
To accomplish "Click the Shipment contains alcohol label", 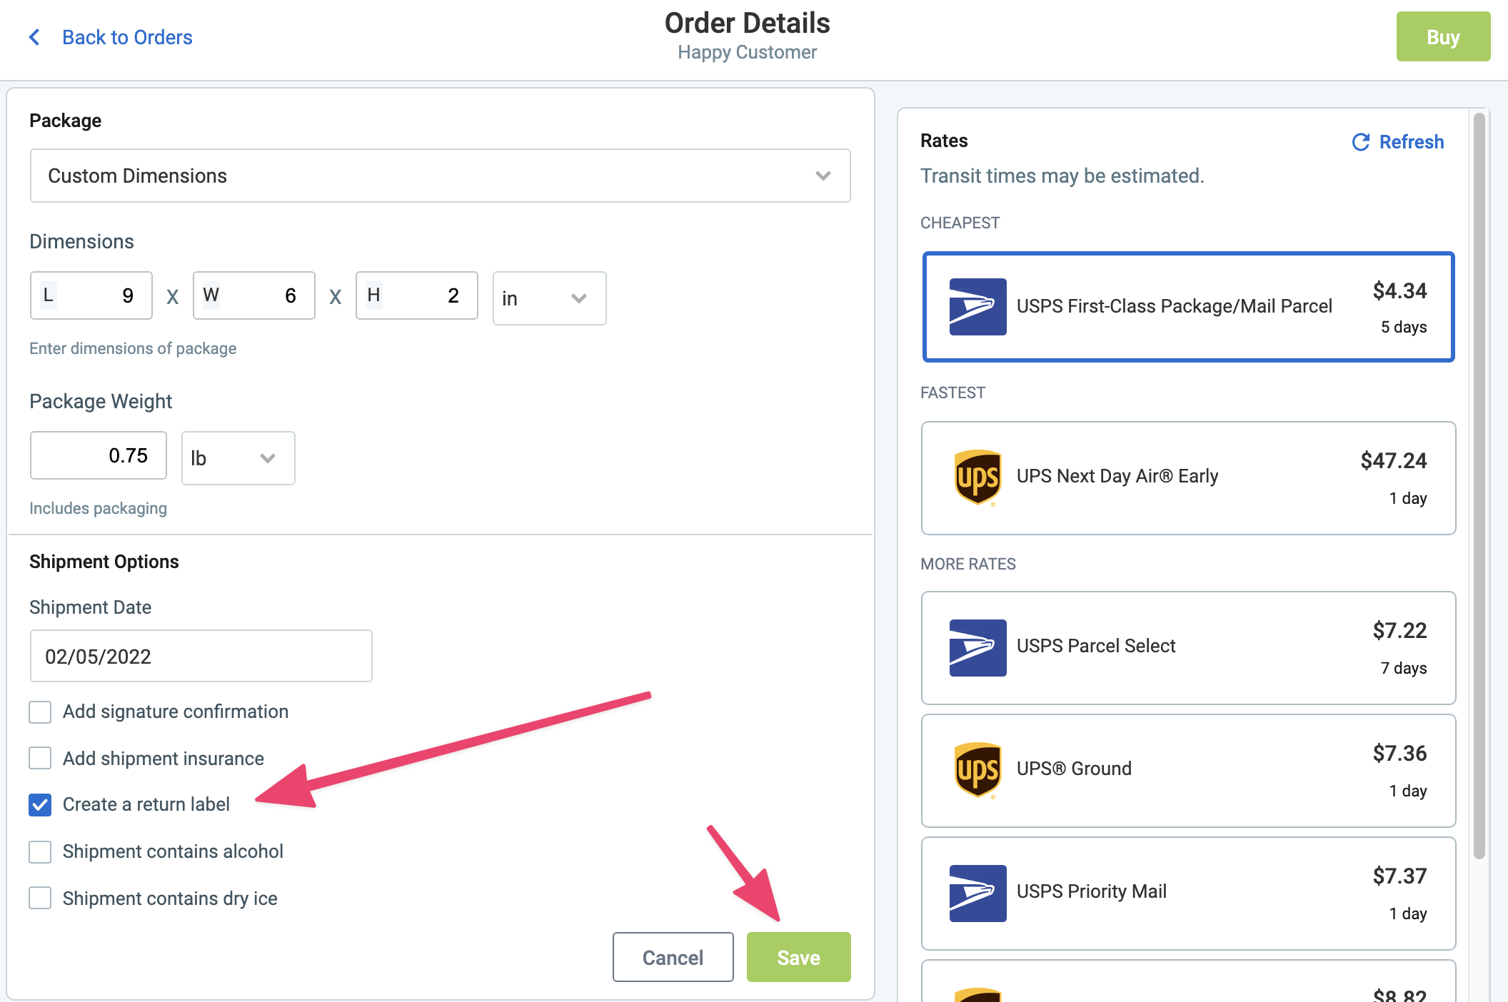I will [173, 851].
